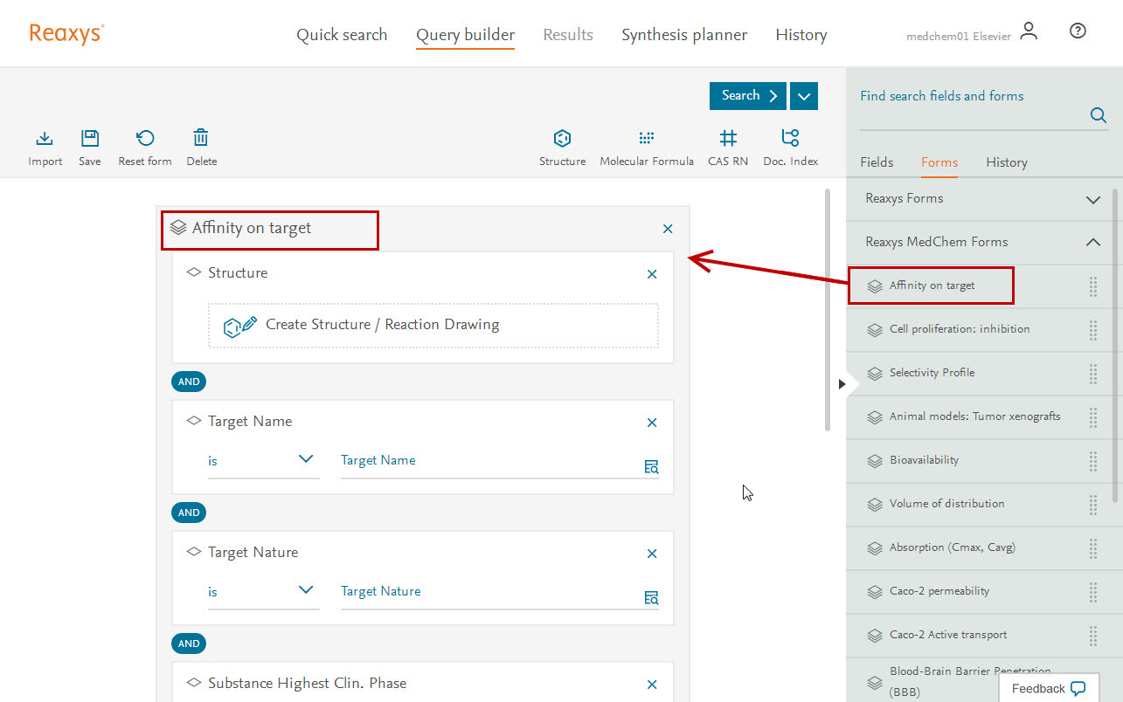Reset the form using toolbar icon
Screen dimensions: 1123x702
[x=145, y=139]
